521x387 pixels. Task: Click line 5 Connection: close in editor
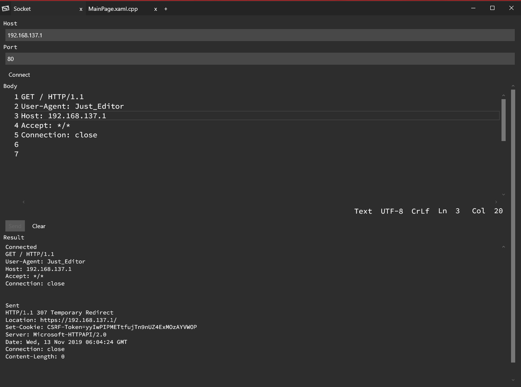click(59, 135)
